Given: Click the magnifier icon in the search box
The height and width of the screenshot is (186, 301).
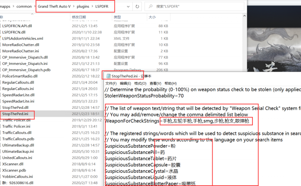Looking at the screenshot, I should [x=150, y=6].
